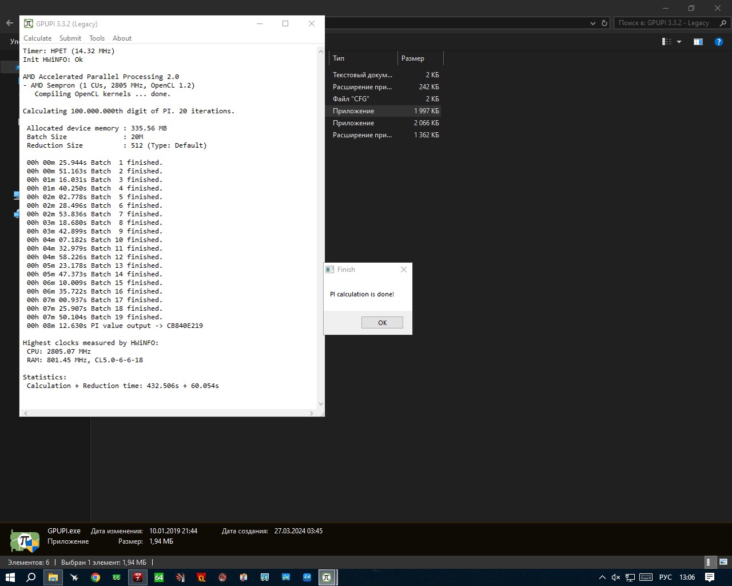Click the magnifier icon in Explorer search
The image size is (732, 586).
coord(723,23)
